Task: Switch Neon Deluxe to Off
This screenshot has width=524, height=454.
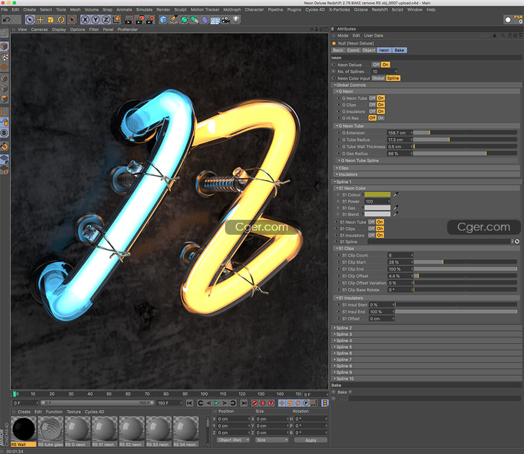Action: pyautogui.click(x=376, y=65)
